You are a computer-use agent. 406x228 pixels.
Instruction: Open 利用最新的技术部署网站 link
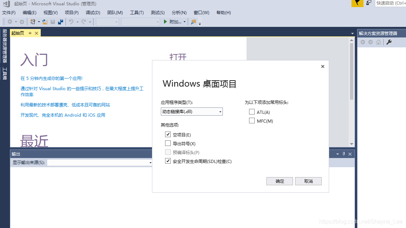pyautogui.click(x=65, y=105)
